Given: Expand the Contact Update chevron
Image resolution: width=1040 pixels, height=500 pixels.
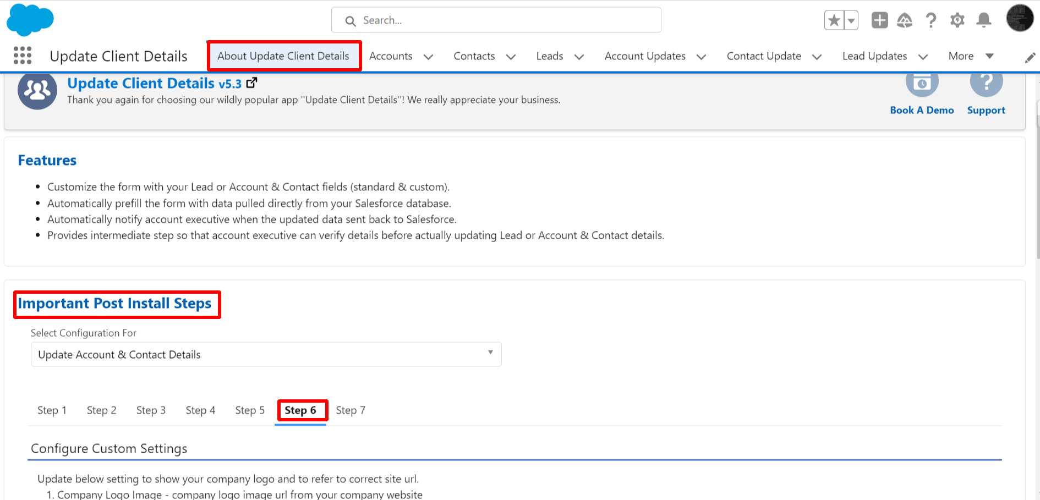Looking at the screenshot, I should point(817,57).
